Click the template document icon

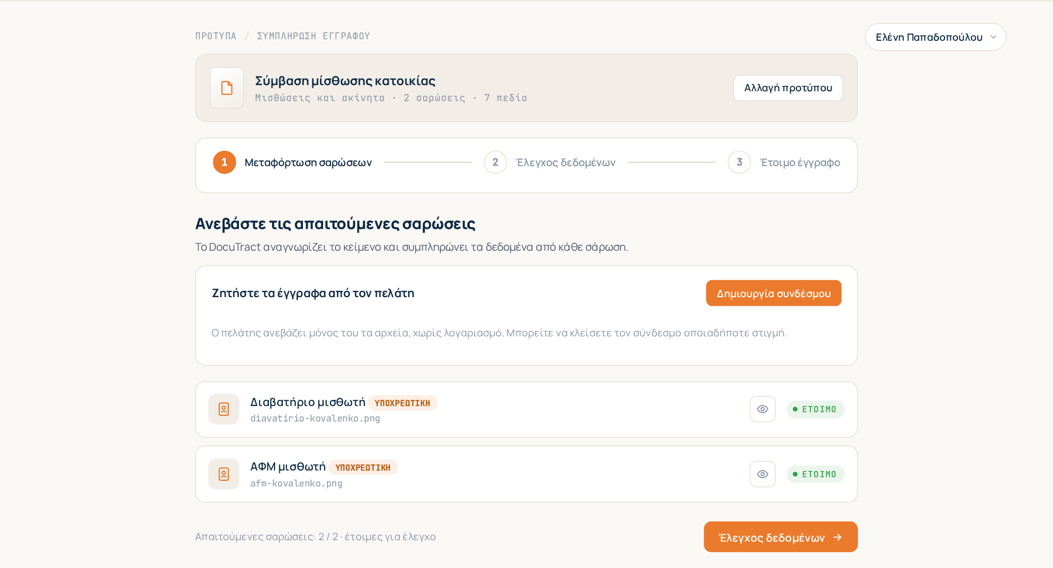(227, 88)
